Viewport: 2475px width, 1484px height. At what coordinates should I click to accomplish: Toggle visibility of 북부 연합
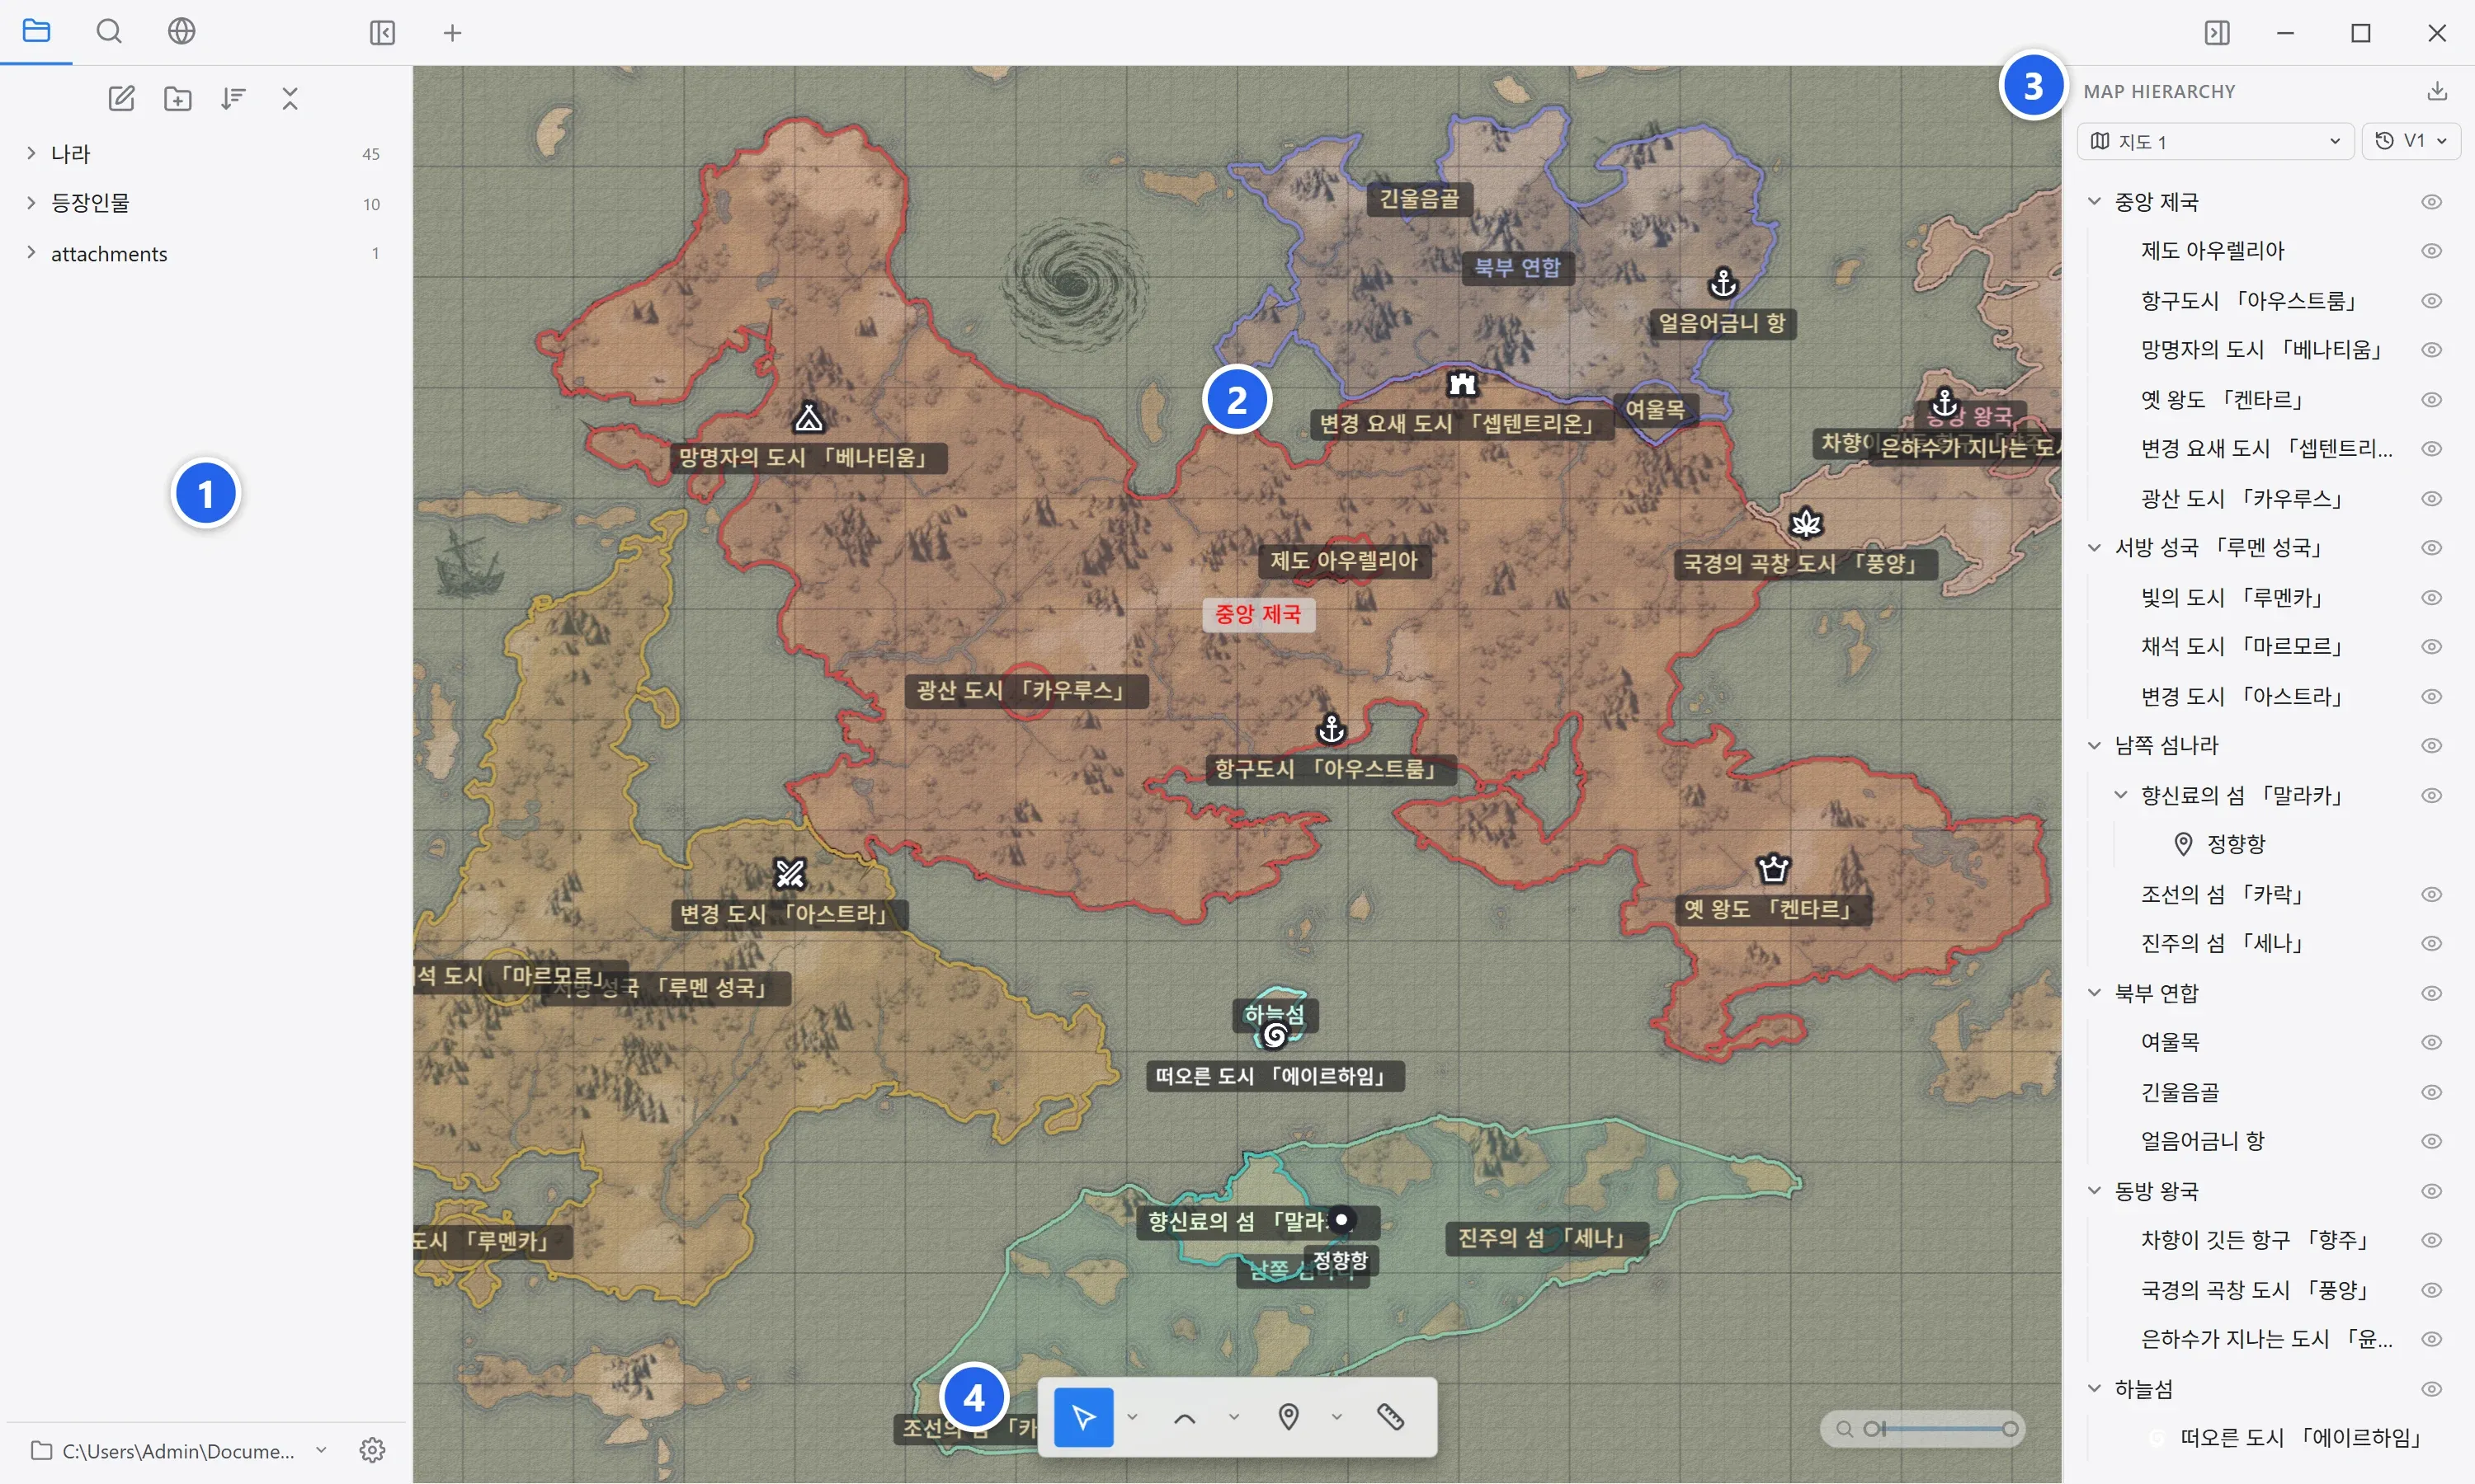pos(2432,993)
